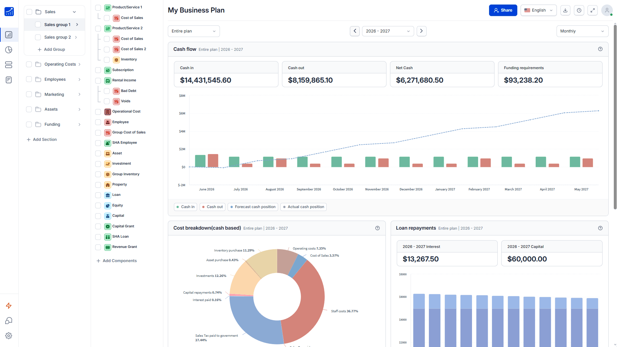This screenshot has height=347, width=617.
Task: Click the Operational Cost component icon
Action: 108,112
